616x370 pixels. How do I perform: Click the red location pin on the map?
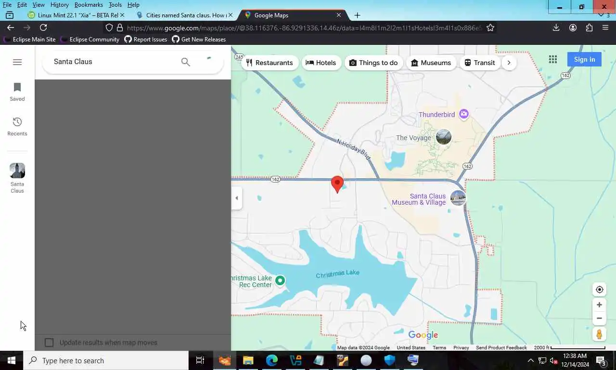[337, 185]
